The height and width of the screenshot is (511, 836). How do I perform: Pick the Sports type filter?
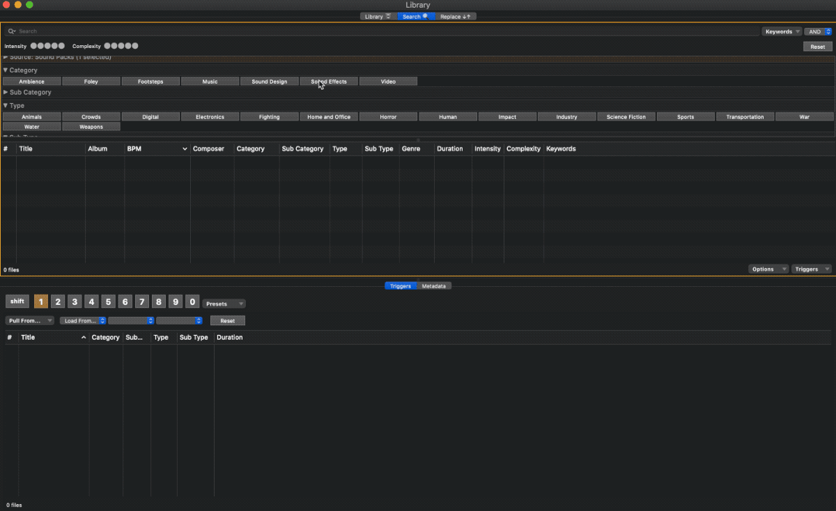tap(686, 117)
